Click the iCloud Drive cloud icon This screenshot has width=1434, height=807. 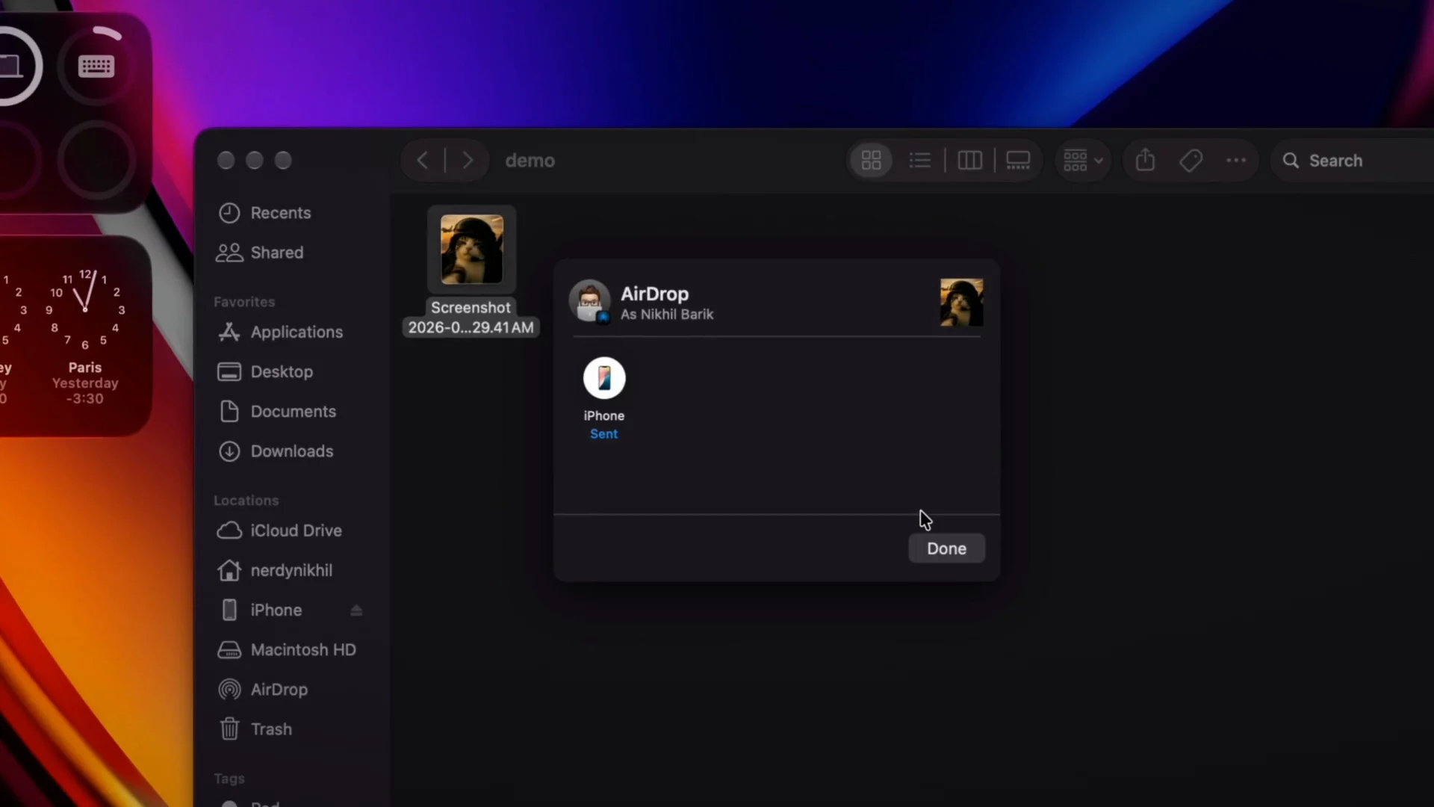(229, 531)
